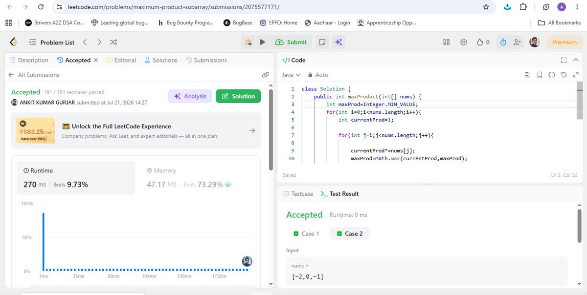The height and width of the screenshot is (295, 587).
Task: Copy submission link icon
Action: tap(266, 75)
